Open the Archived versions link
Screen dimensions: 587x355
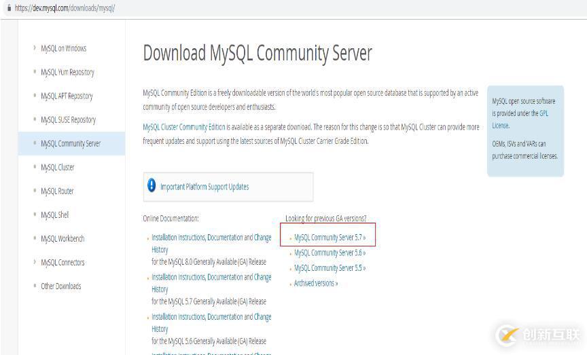316,283
